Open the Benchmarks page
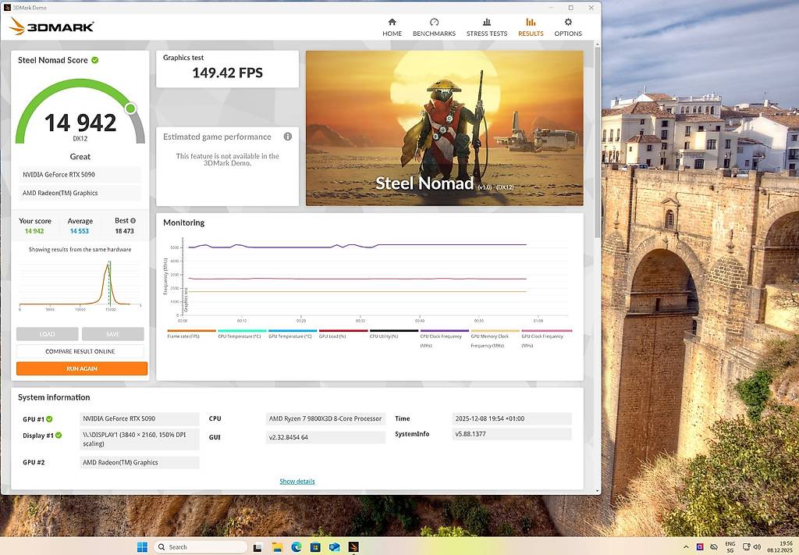799x555 pixels. click(434, 27)
